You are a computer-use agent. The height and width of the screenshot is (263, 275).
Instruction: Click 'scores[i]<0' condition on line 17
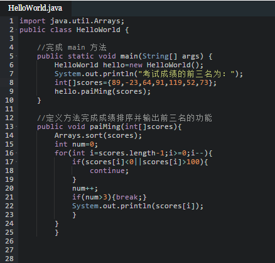[x=109, y=162]
